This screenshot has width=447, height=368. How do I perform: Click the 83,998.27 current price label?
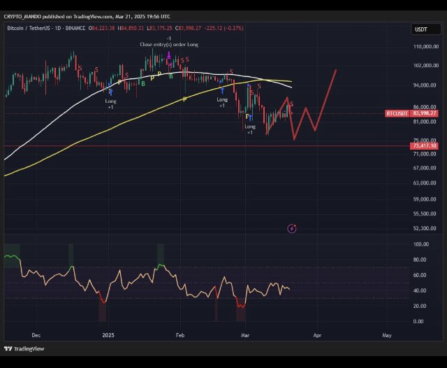425,113
